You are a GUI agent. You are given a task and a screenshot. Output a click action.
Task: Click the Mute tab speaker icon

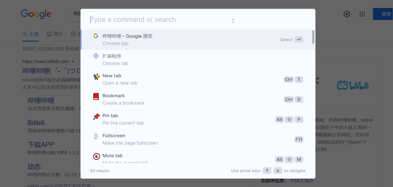96,156
